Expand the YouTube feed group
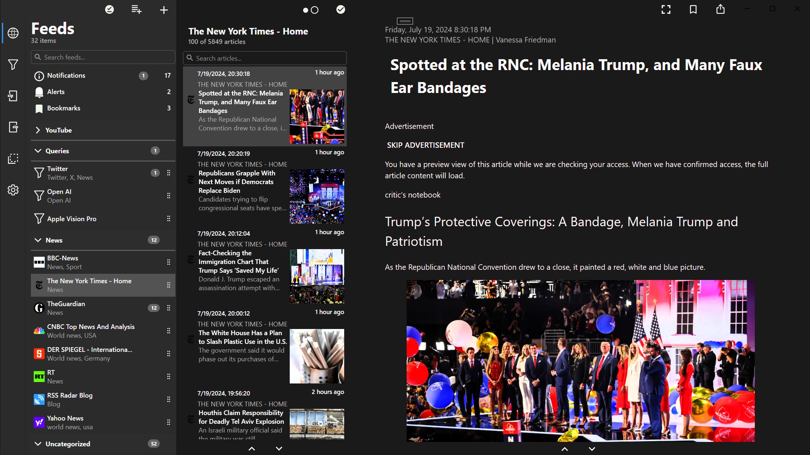The width and height of the screenshot is (810, 455). 38,130
